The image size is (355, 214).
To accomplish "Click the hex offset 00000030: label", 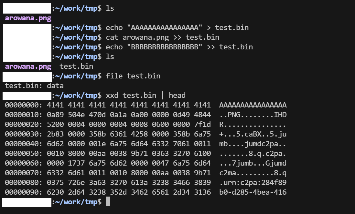I will [24, 134].
